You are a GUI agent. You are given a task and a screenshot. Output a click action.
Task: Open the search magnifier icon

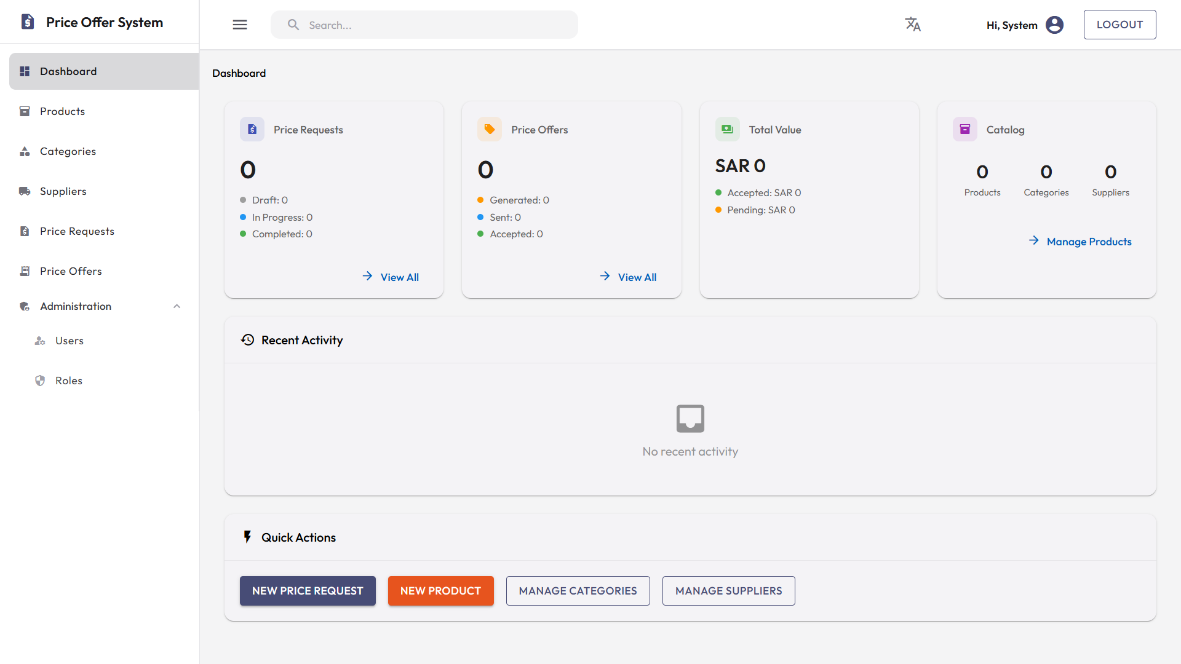click(x=293, y=25)
